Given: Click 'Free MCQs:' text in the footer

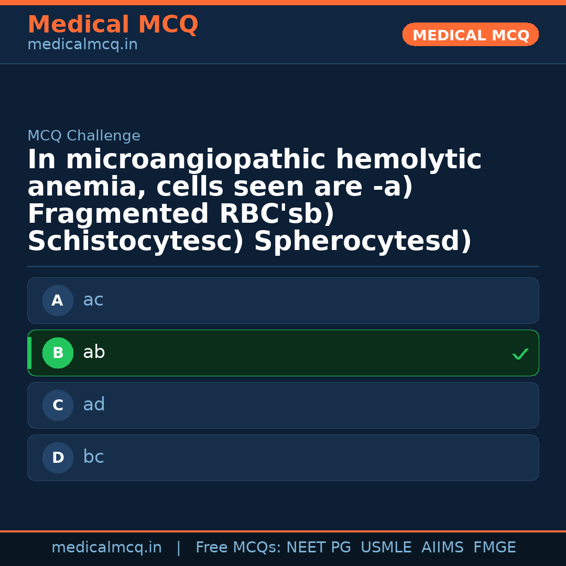Looking at the screenshot, I should 238,548.
